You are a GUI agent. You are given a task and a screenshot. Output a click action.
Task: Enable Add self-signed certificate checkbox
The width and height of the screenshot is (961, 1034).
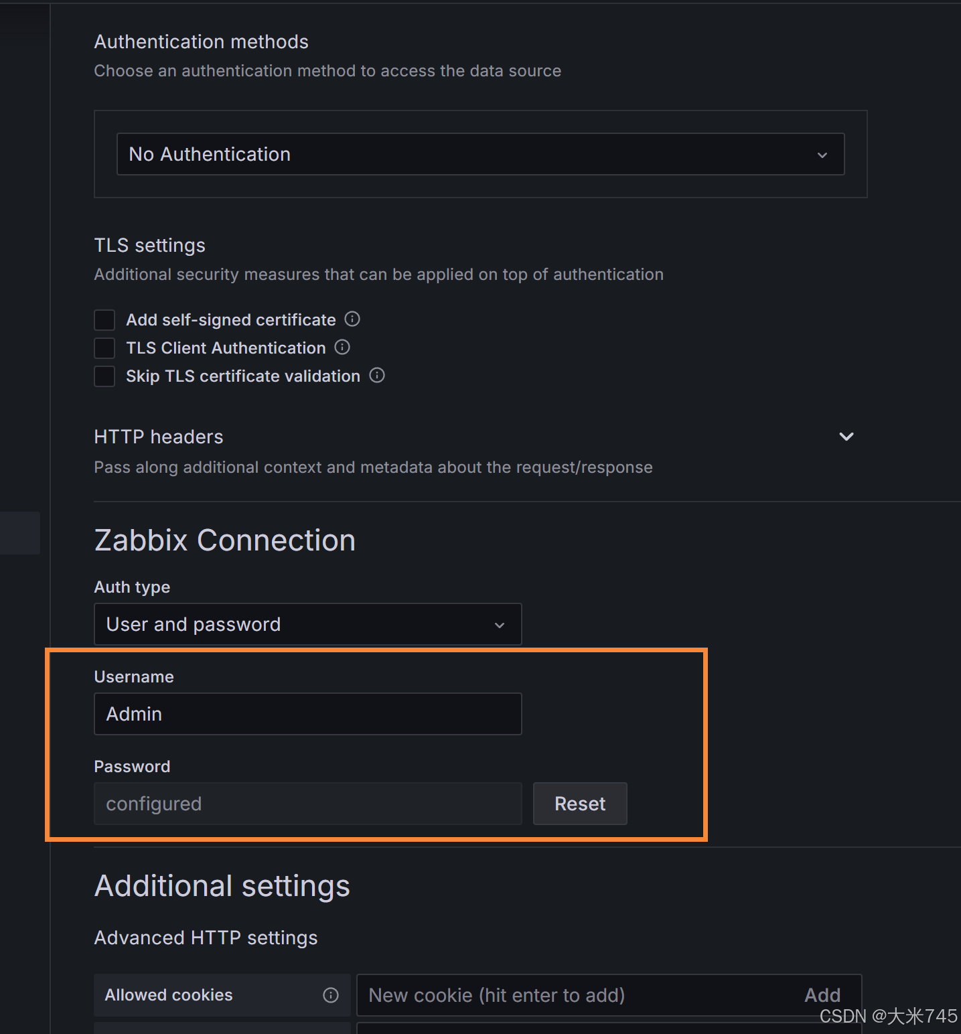click(x=104, y=319)
